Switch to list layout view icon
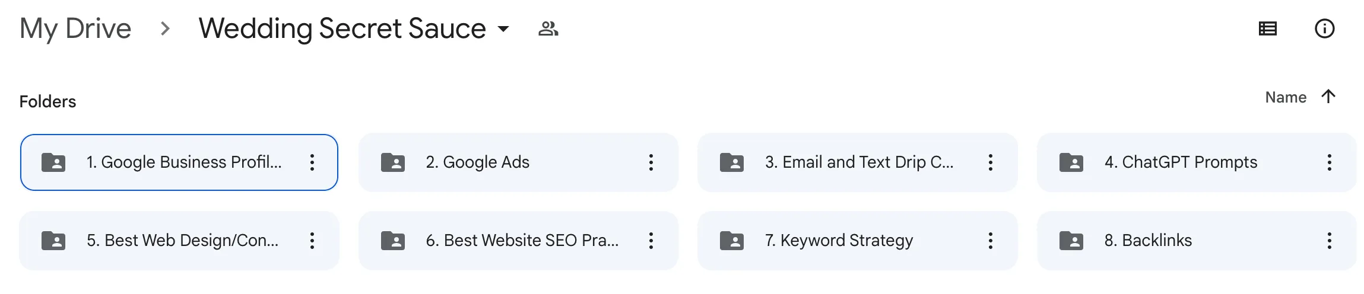This screenshot has height=294, width=1364. click(x=1267, y=28)
